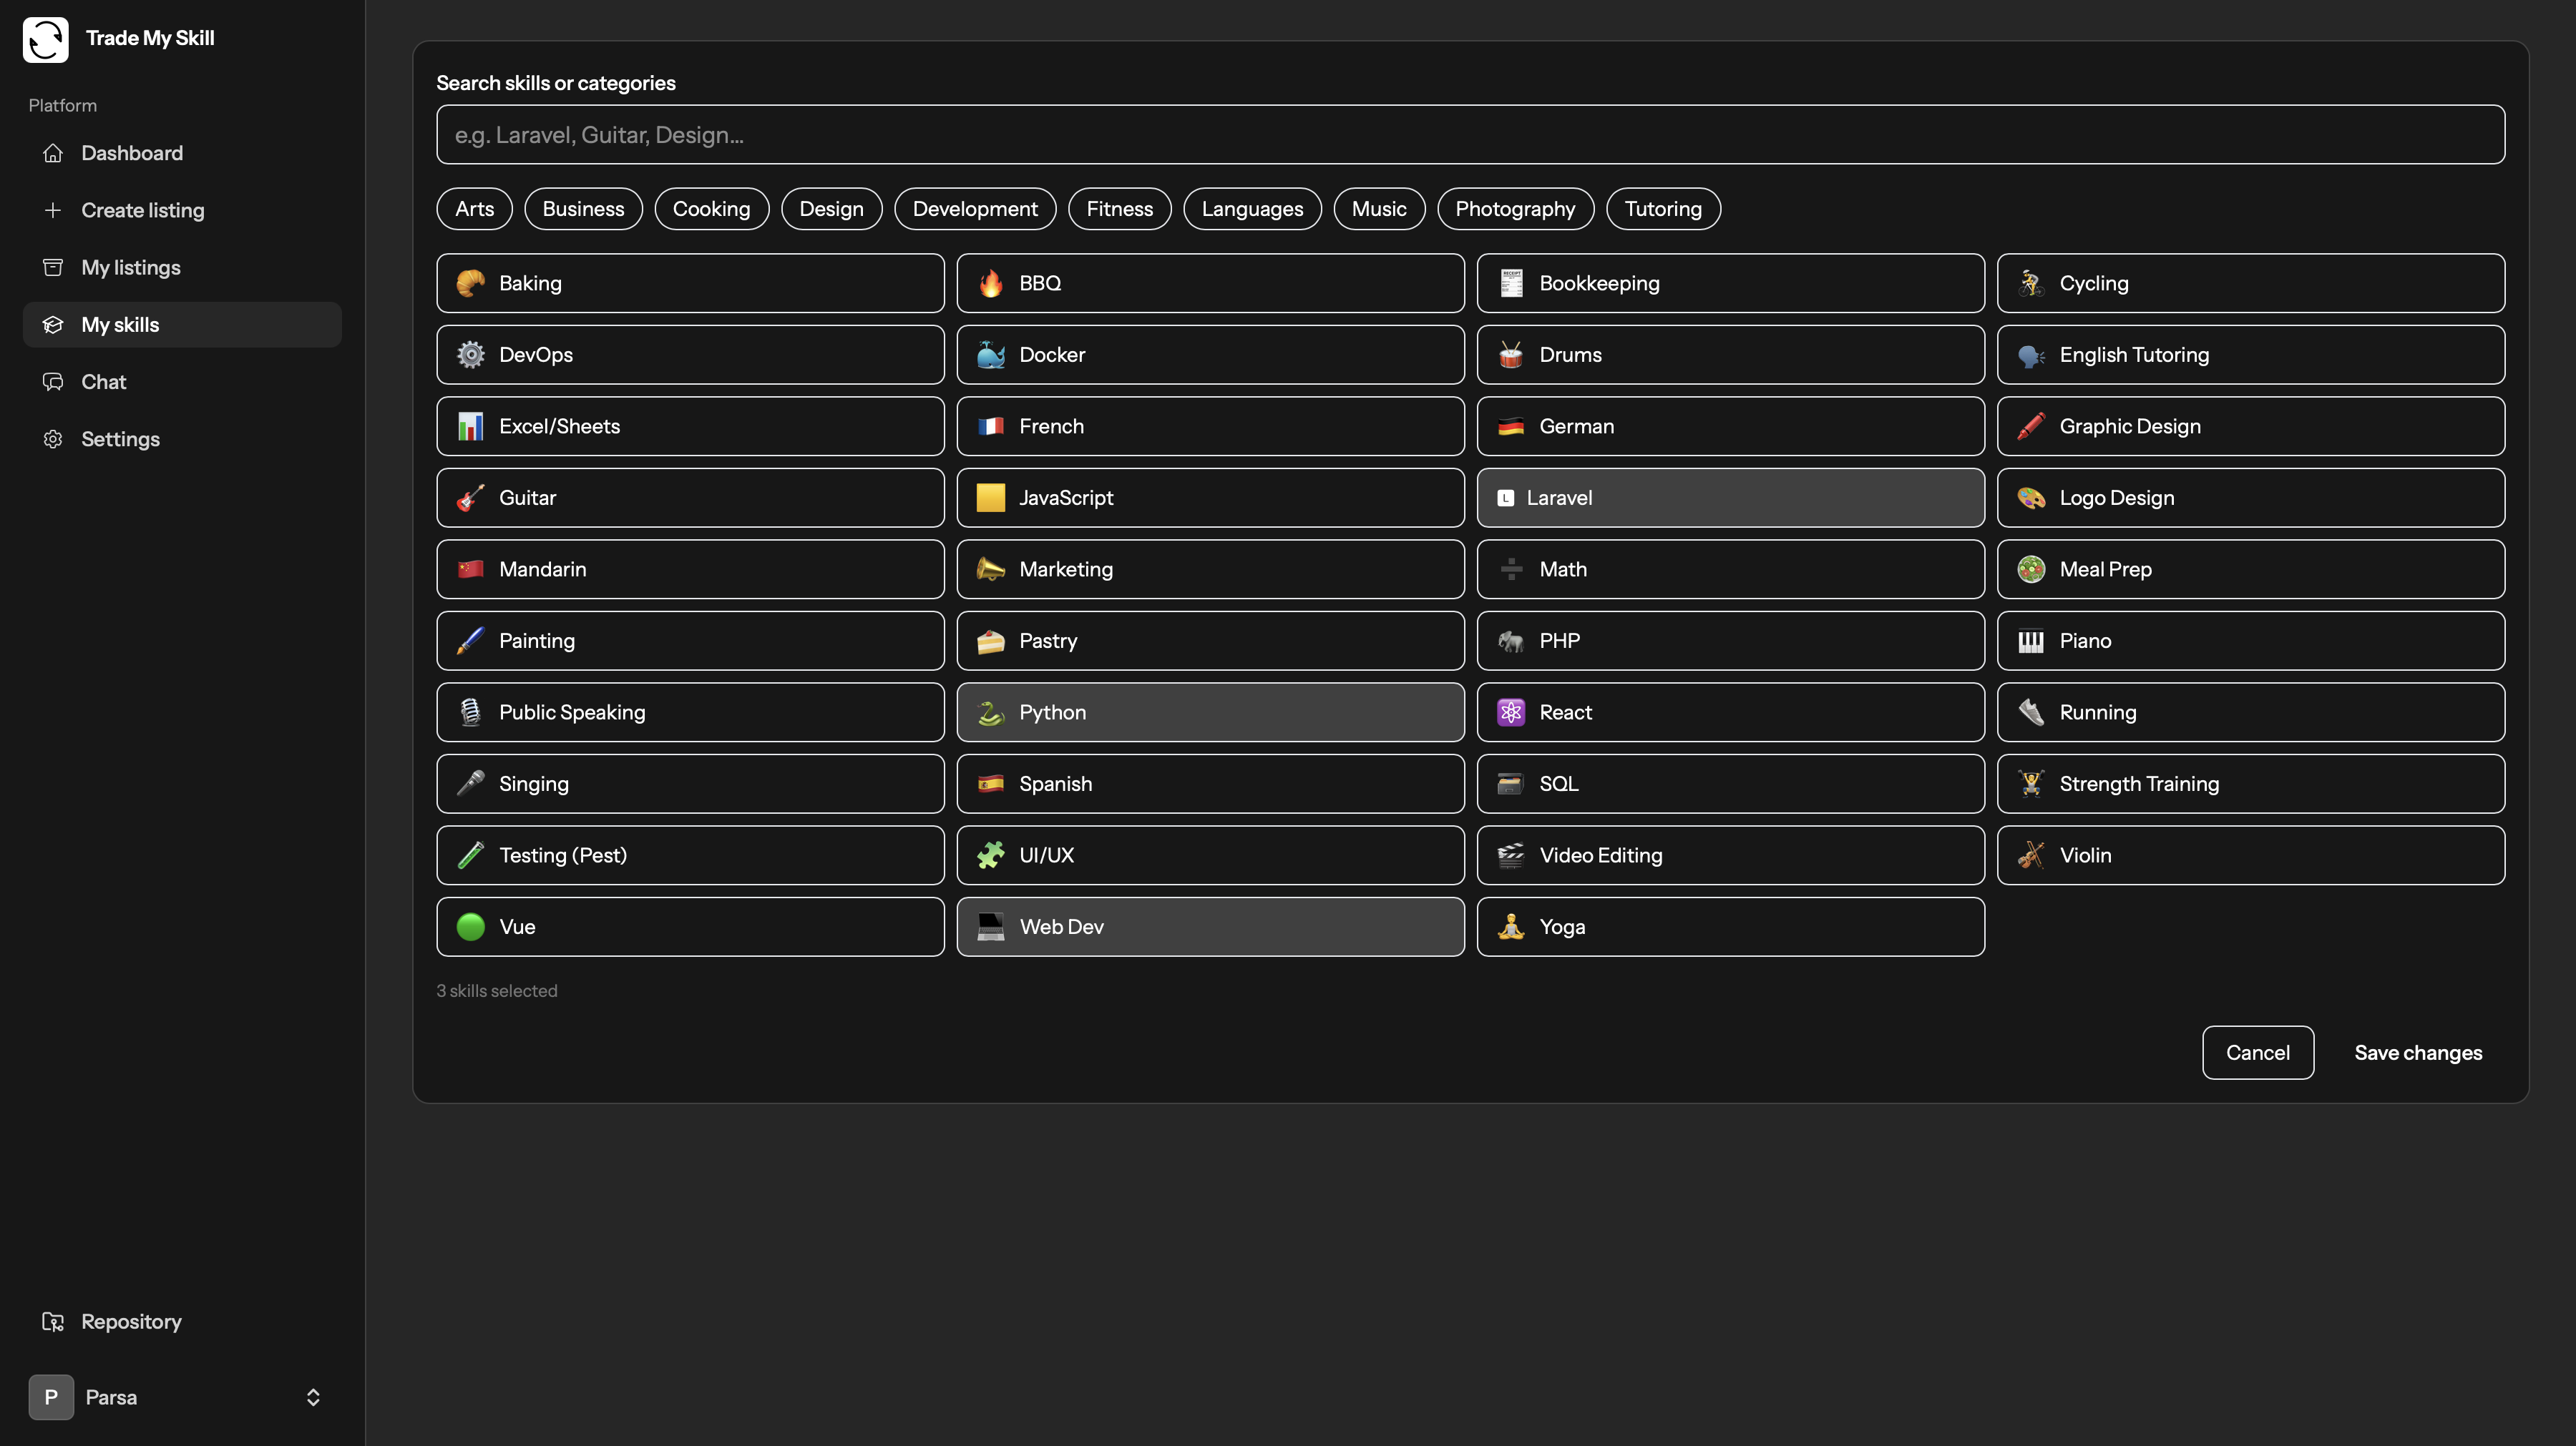Click the My skills graduation cap icon
Screen dimensions: 2576x1446
pos(53,325)
